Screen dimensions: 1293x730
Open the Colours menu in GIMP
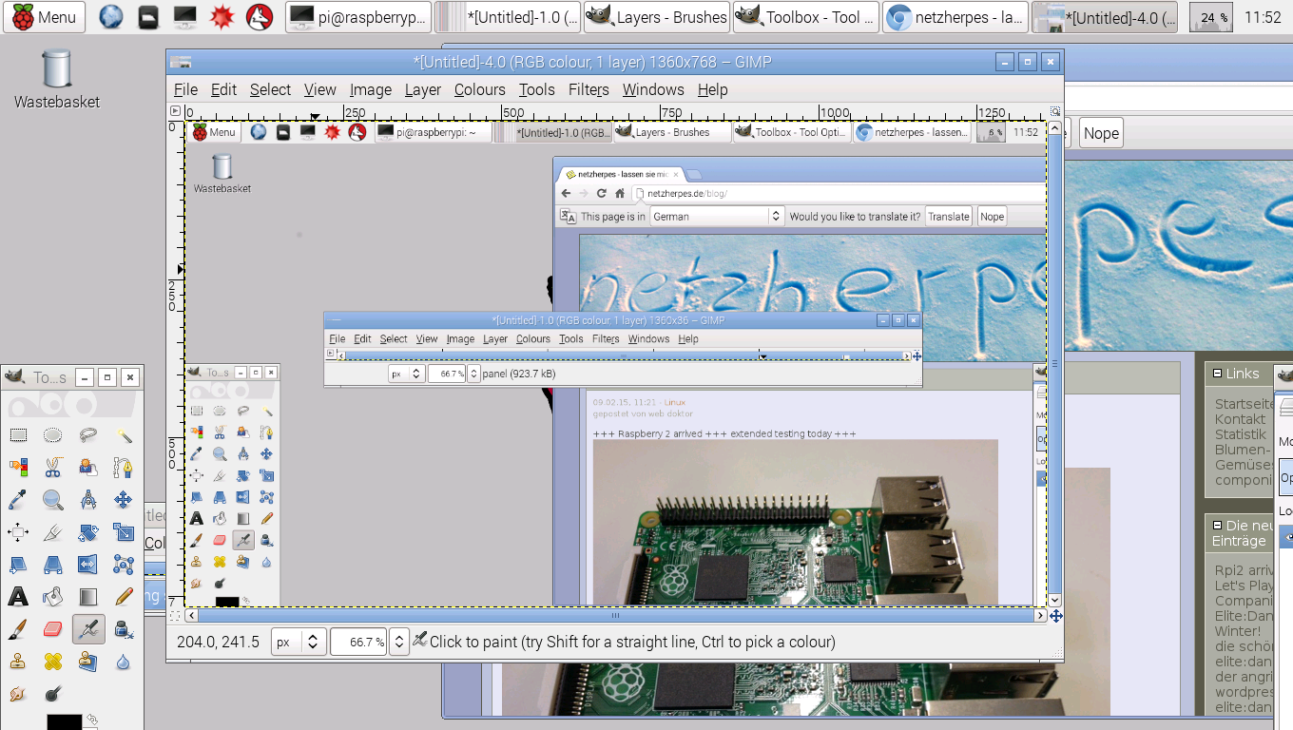[x=479, y=89]
